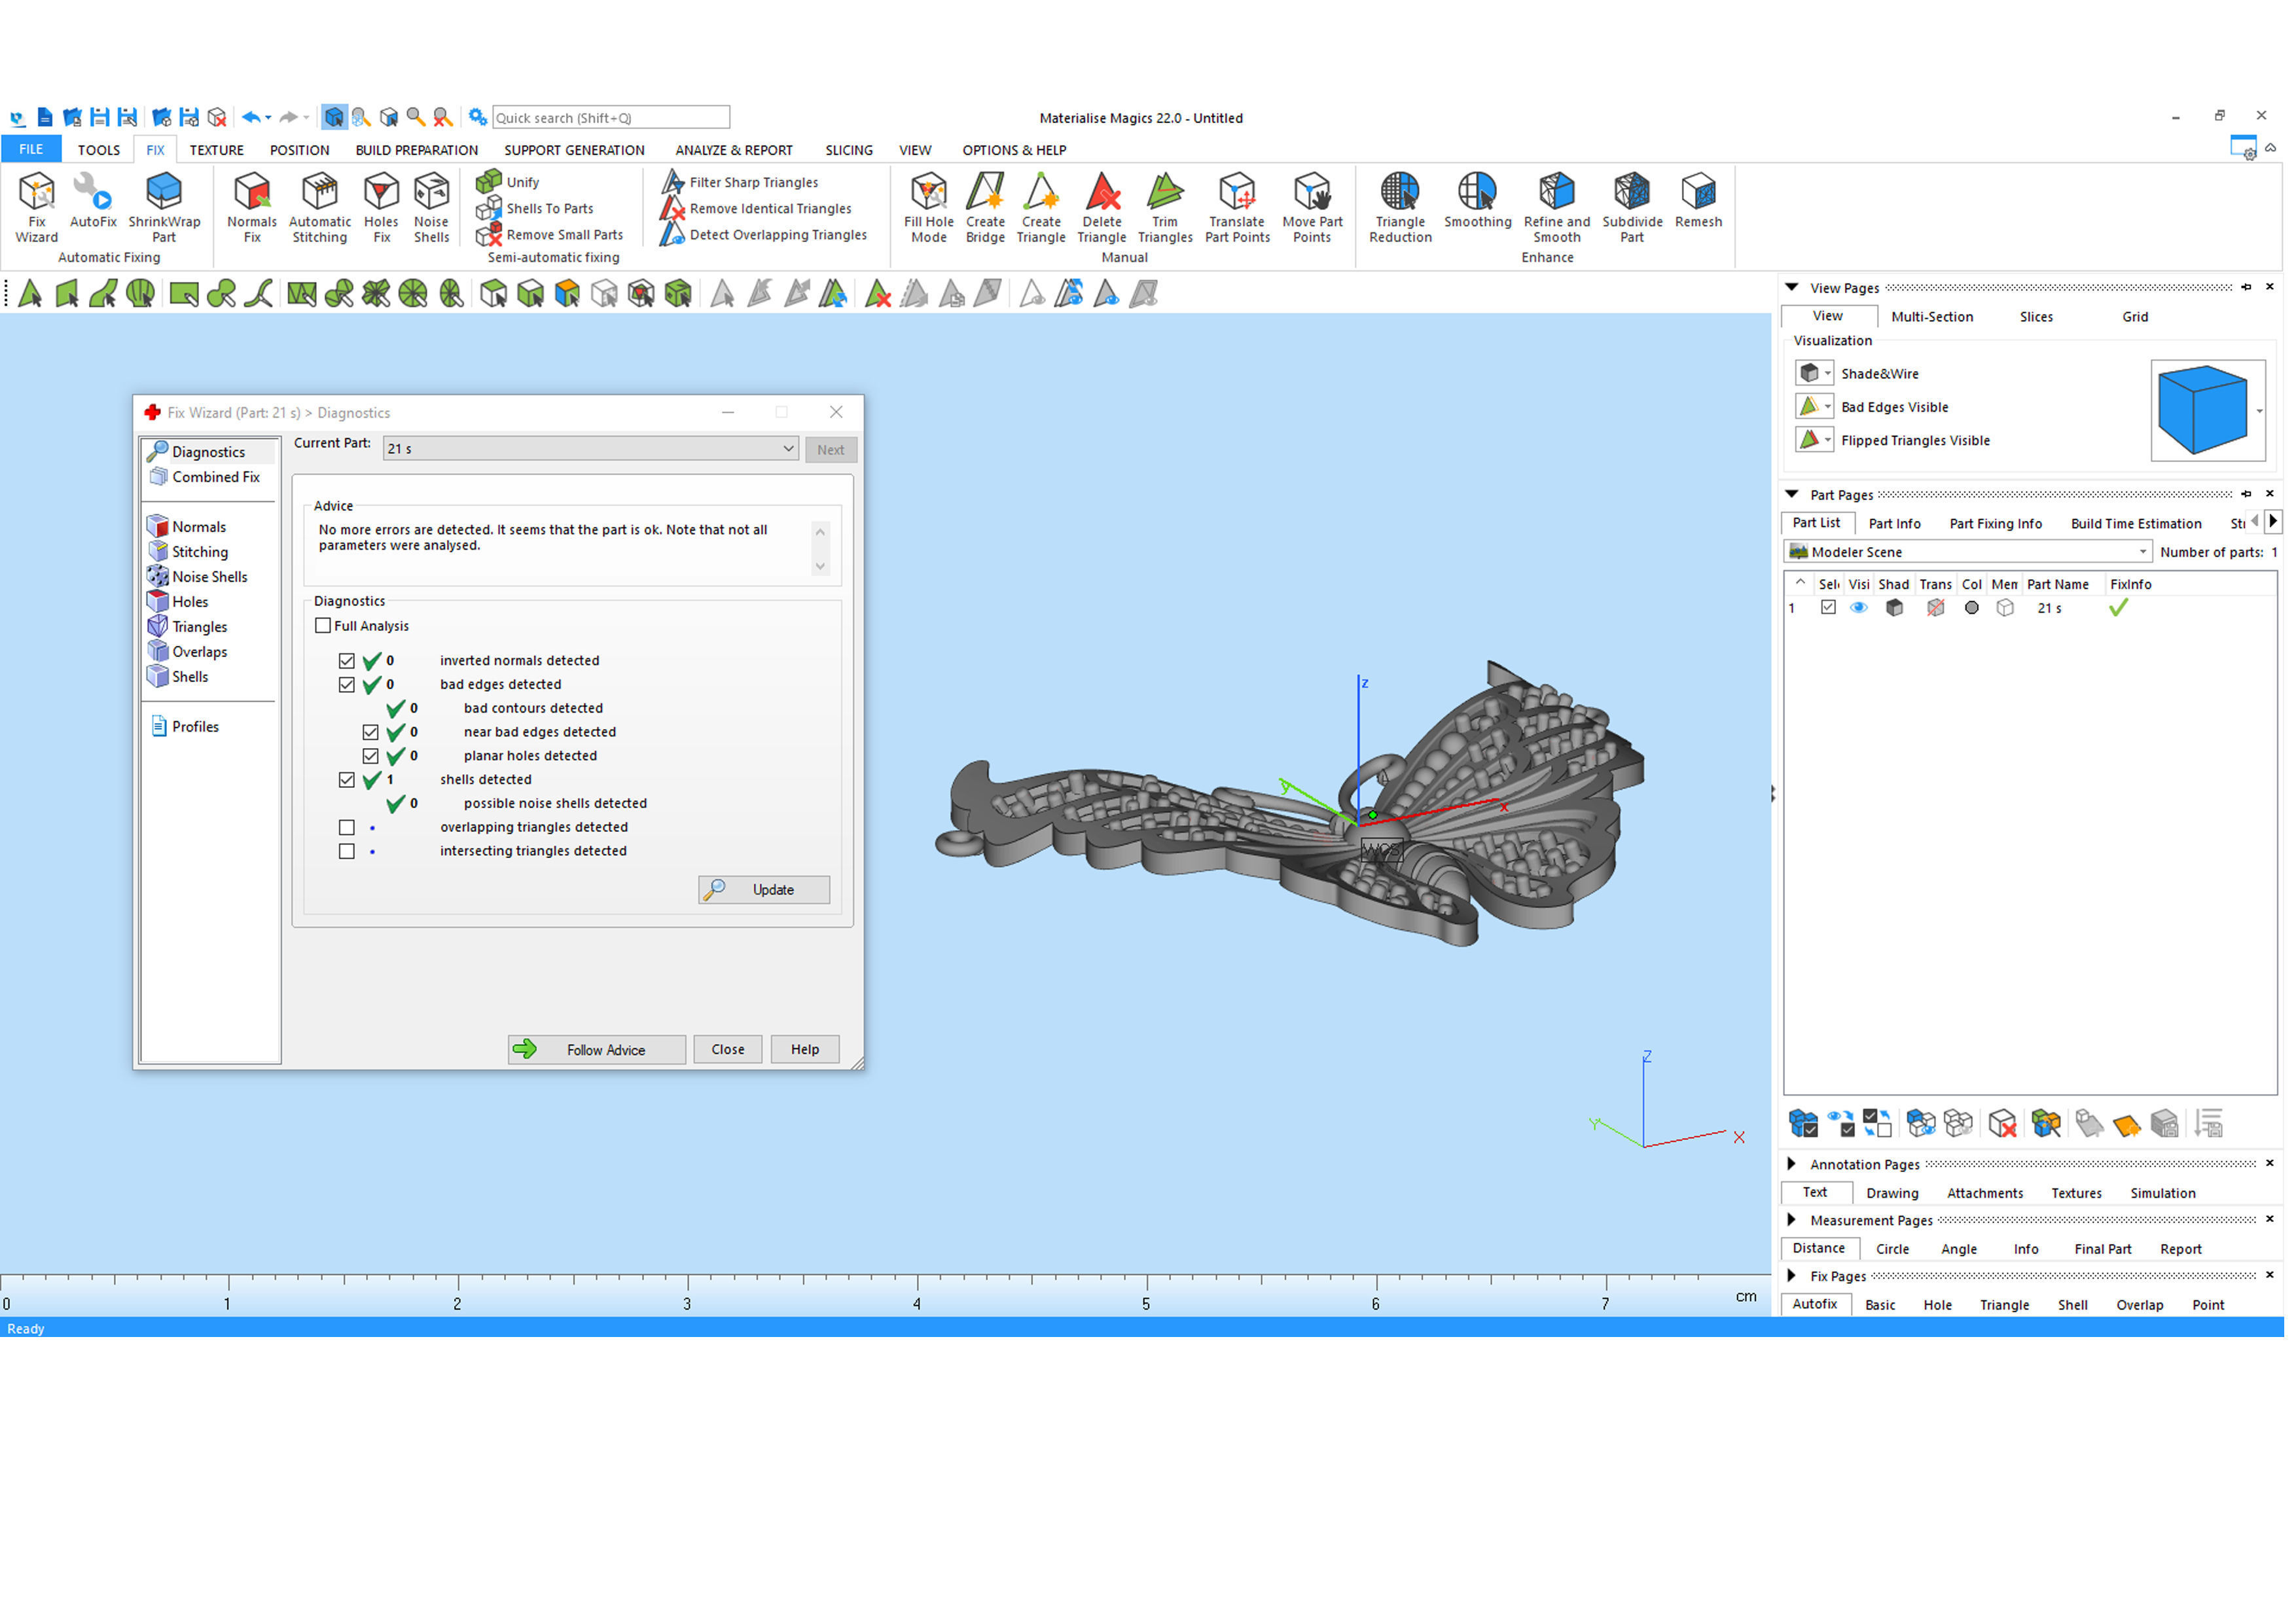Start Automatic Stitching
This screenshot has width=2296, height=1623.
coord(320,208)
